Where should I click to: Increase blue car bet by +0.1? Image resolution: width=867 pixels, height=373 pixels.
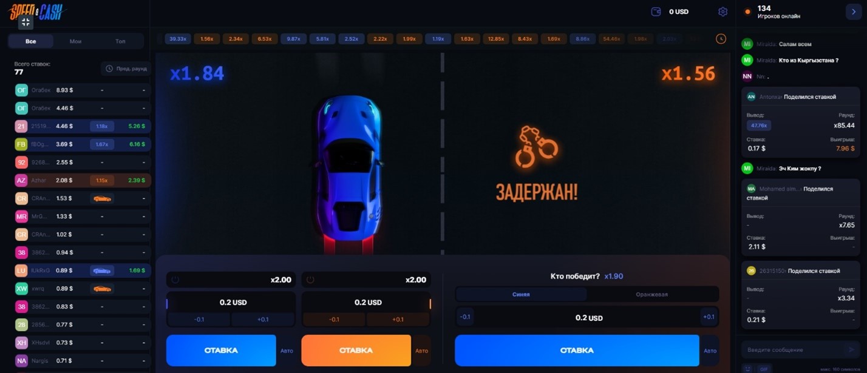[x=263, y=319]
